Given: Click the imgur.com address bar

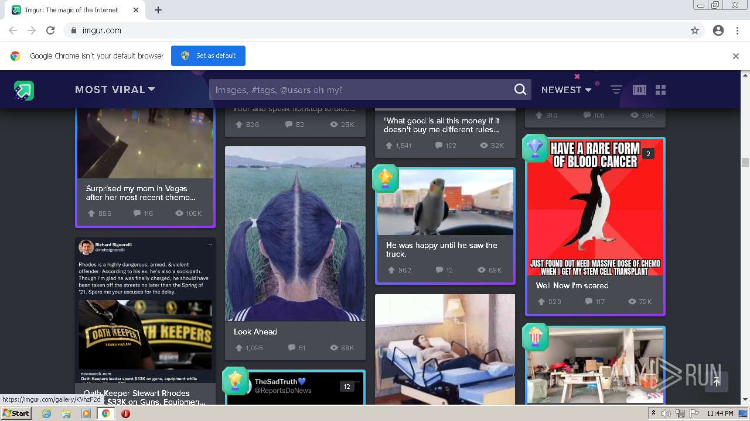Looking at the screenshot, I should click(x=375, y=30).
